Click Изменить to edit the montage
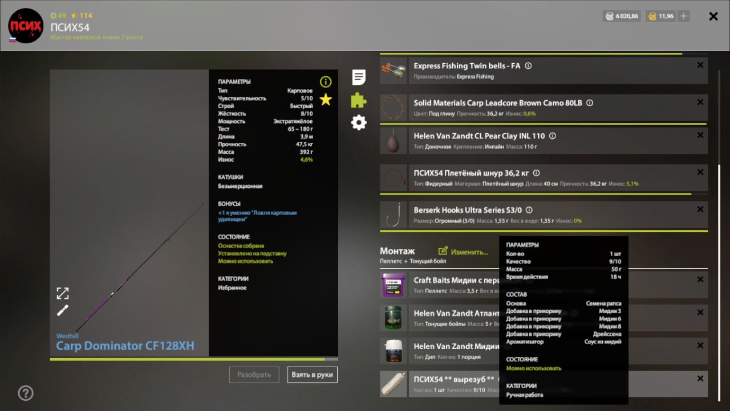 coord(463,251)
